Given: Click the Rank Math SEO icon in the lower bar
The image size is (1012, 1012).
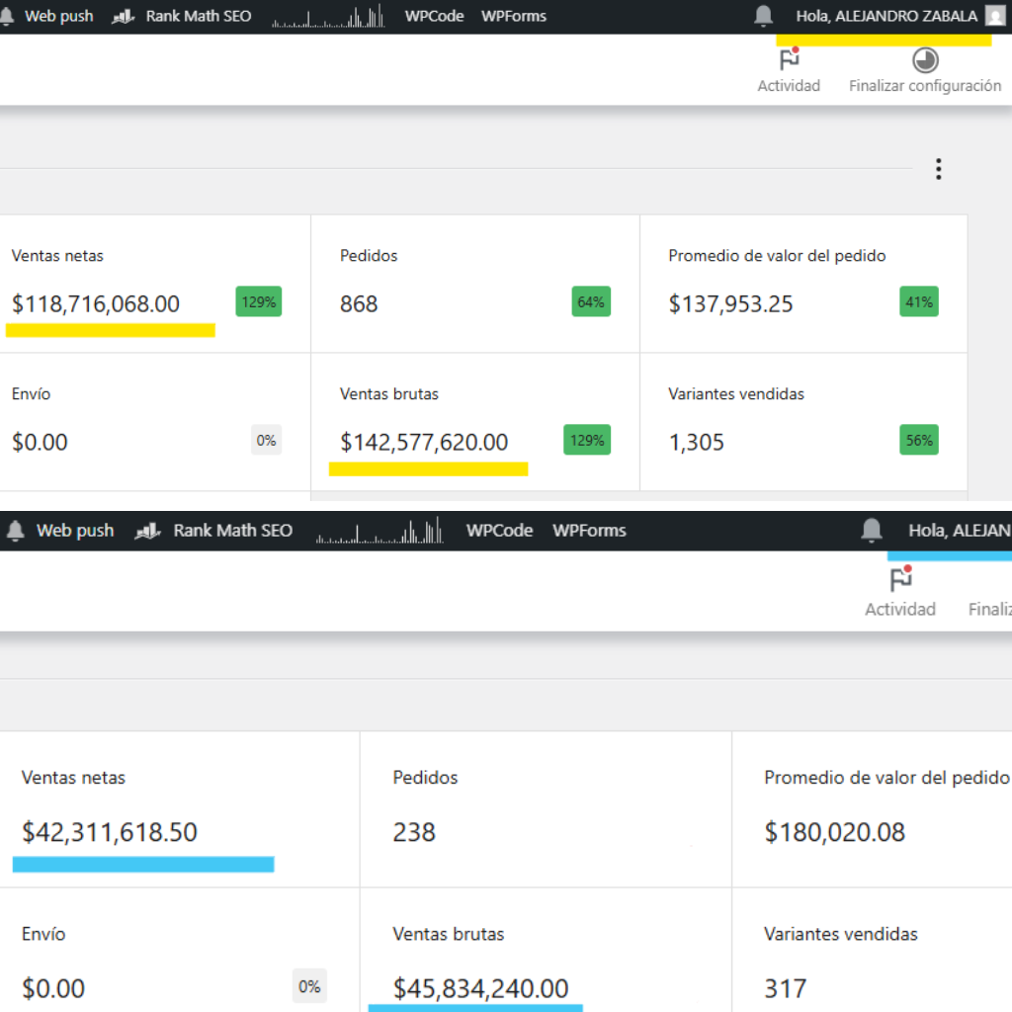Looking at the screenshot, I should 147,531.
